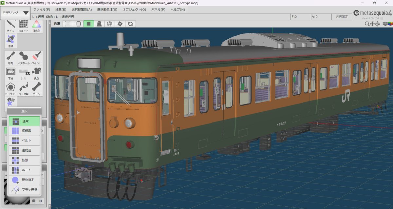The height and width of the screenshot is (209, 393).
Task: Click the M button under material preview
Action: click(x=41, y=201)
